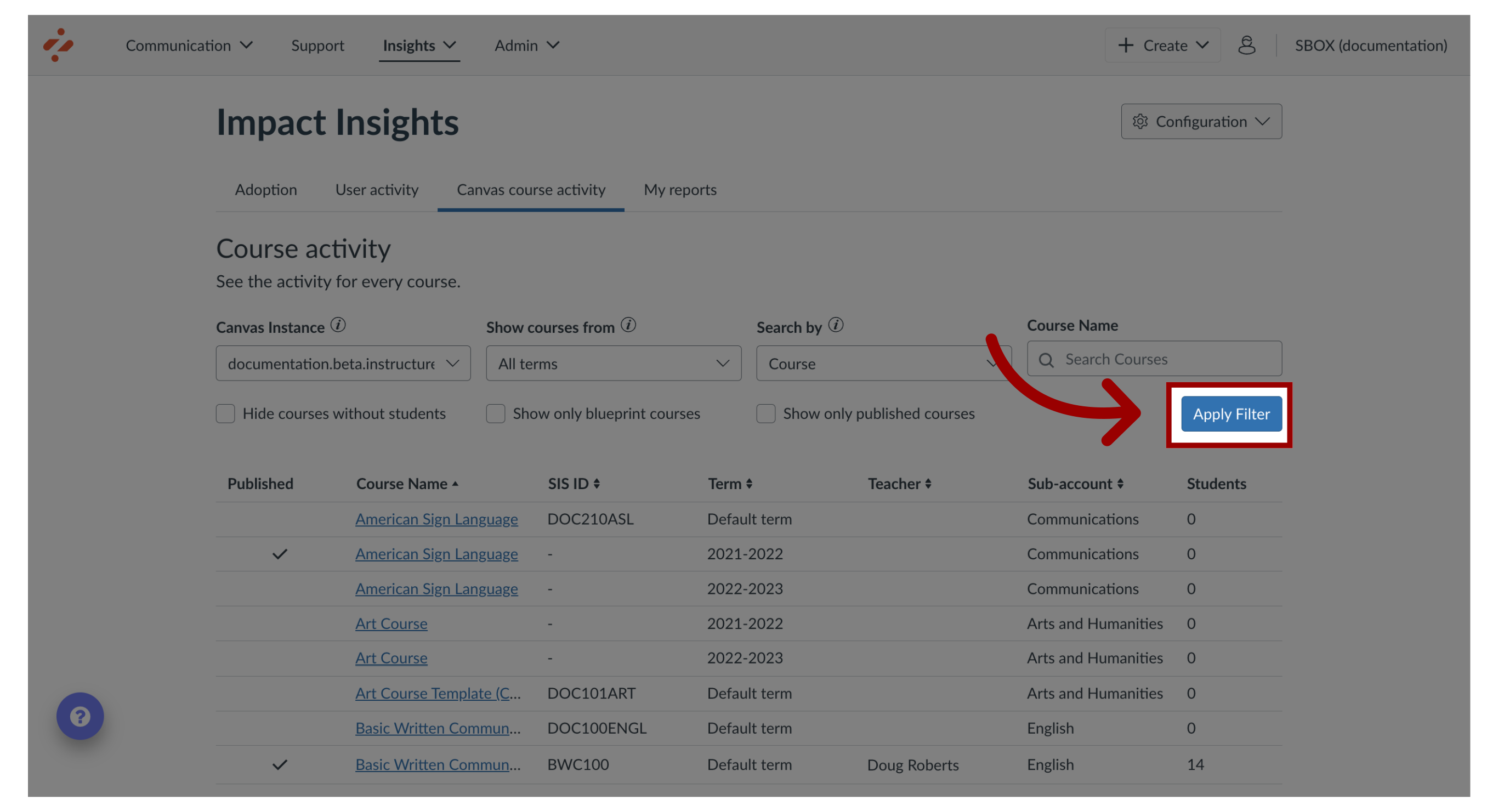Click the Doug Roberts teacher cell
1498x811 pixels.
pyautogui.click(x=913, y=765)
